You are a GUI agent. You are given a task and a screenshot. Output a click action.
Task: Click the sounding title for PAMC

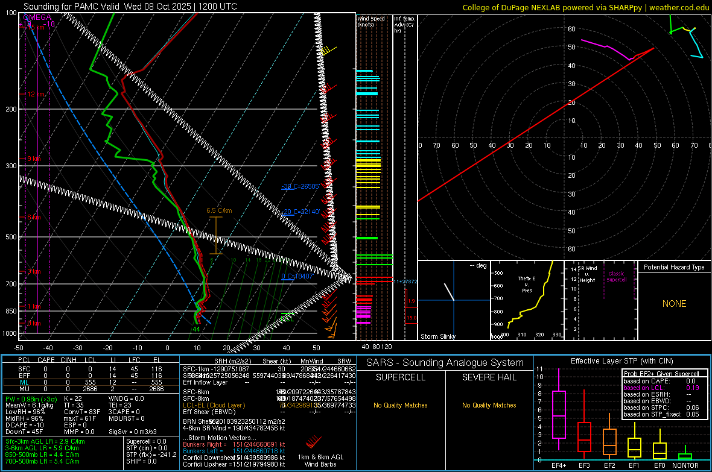click(130, 7)
